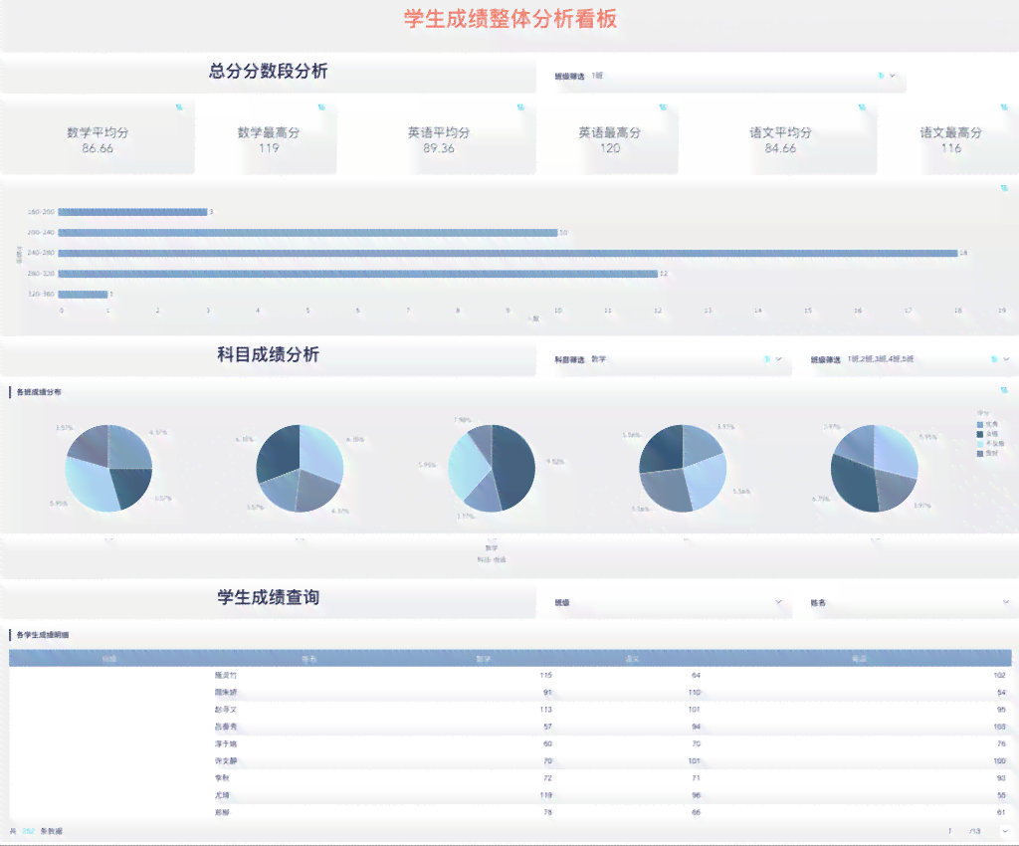Toggle 优秀 legend color swatch
This screenshot has height=846, width=1019.
980,424
